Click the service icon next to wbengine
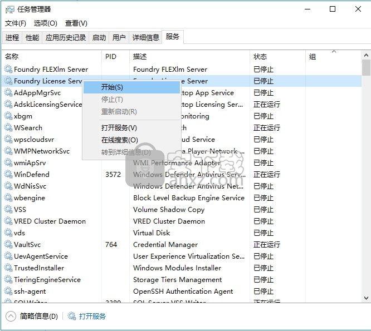This screenshot has width=371, height=331. (x=8, y=197)
